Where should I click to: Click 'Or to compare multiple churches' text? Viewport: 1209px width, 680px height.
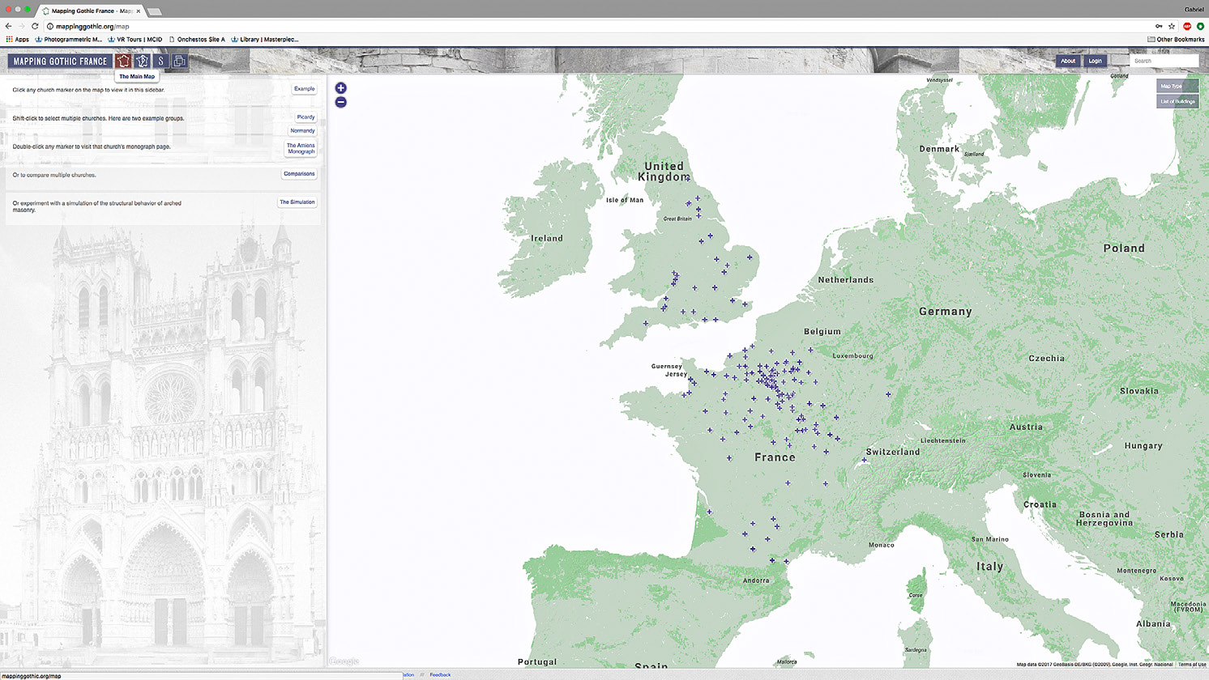[54, 175]
